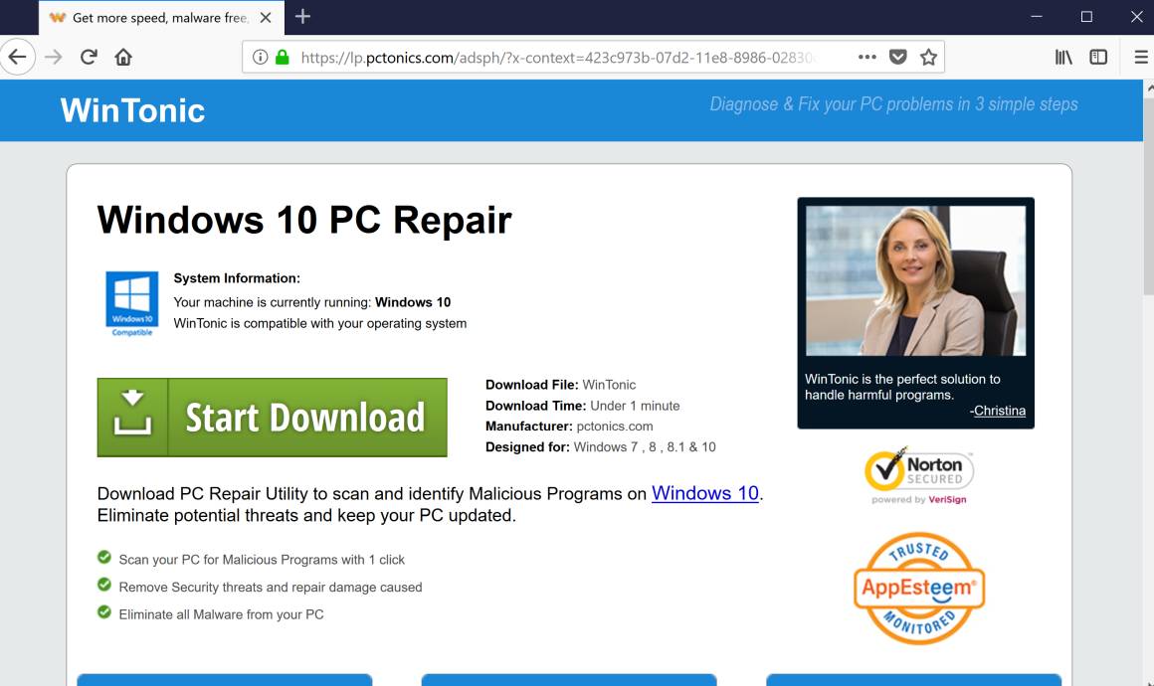Maximize the browser window
The height and width of the screenshot is (686, 1154).
1086,16
